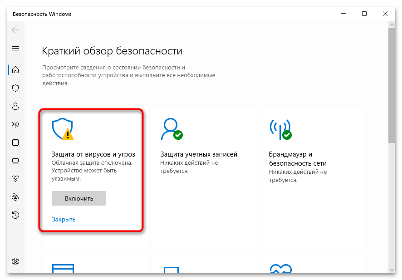Click text Облачная защита отключена

92,163
